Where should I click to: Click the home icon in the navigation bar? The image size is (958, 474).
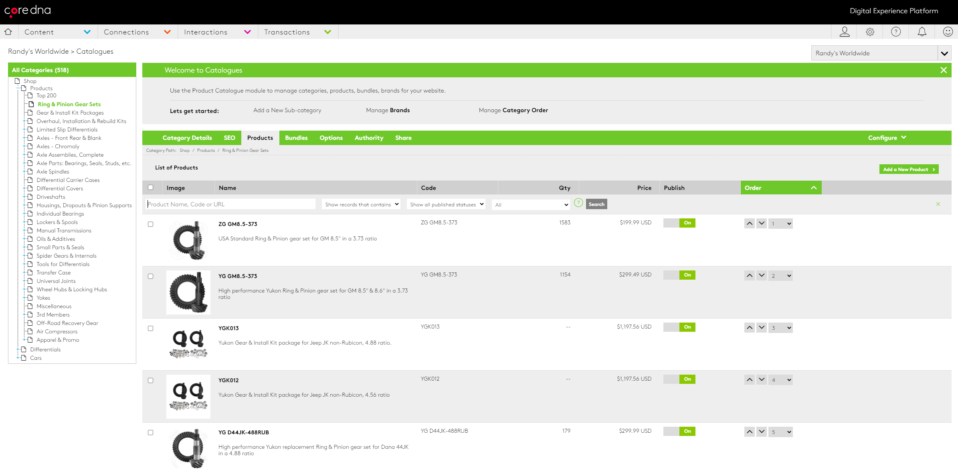8,32
